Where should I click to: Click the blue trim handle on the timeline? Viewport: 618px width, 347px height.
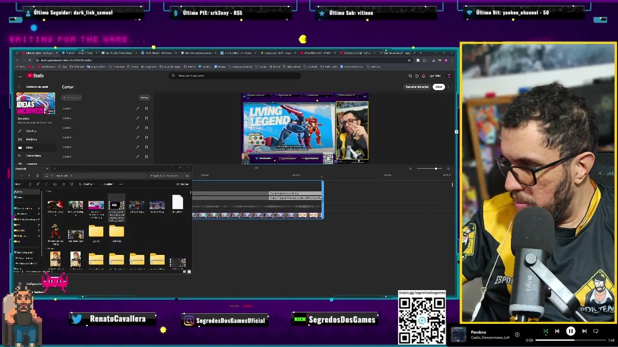[x=322, y=200]
